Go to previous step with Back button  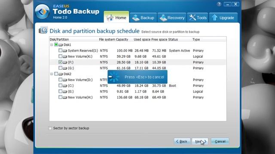[x=182, y=141]
